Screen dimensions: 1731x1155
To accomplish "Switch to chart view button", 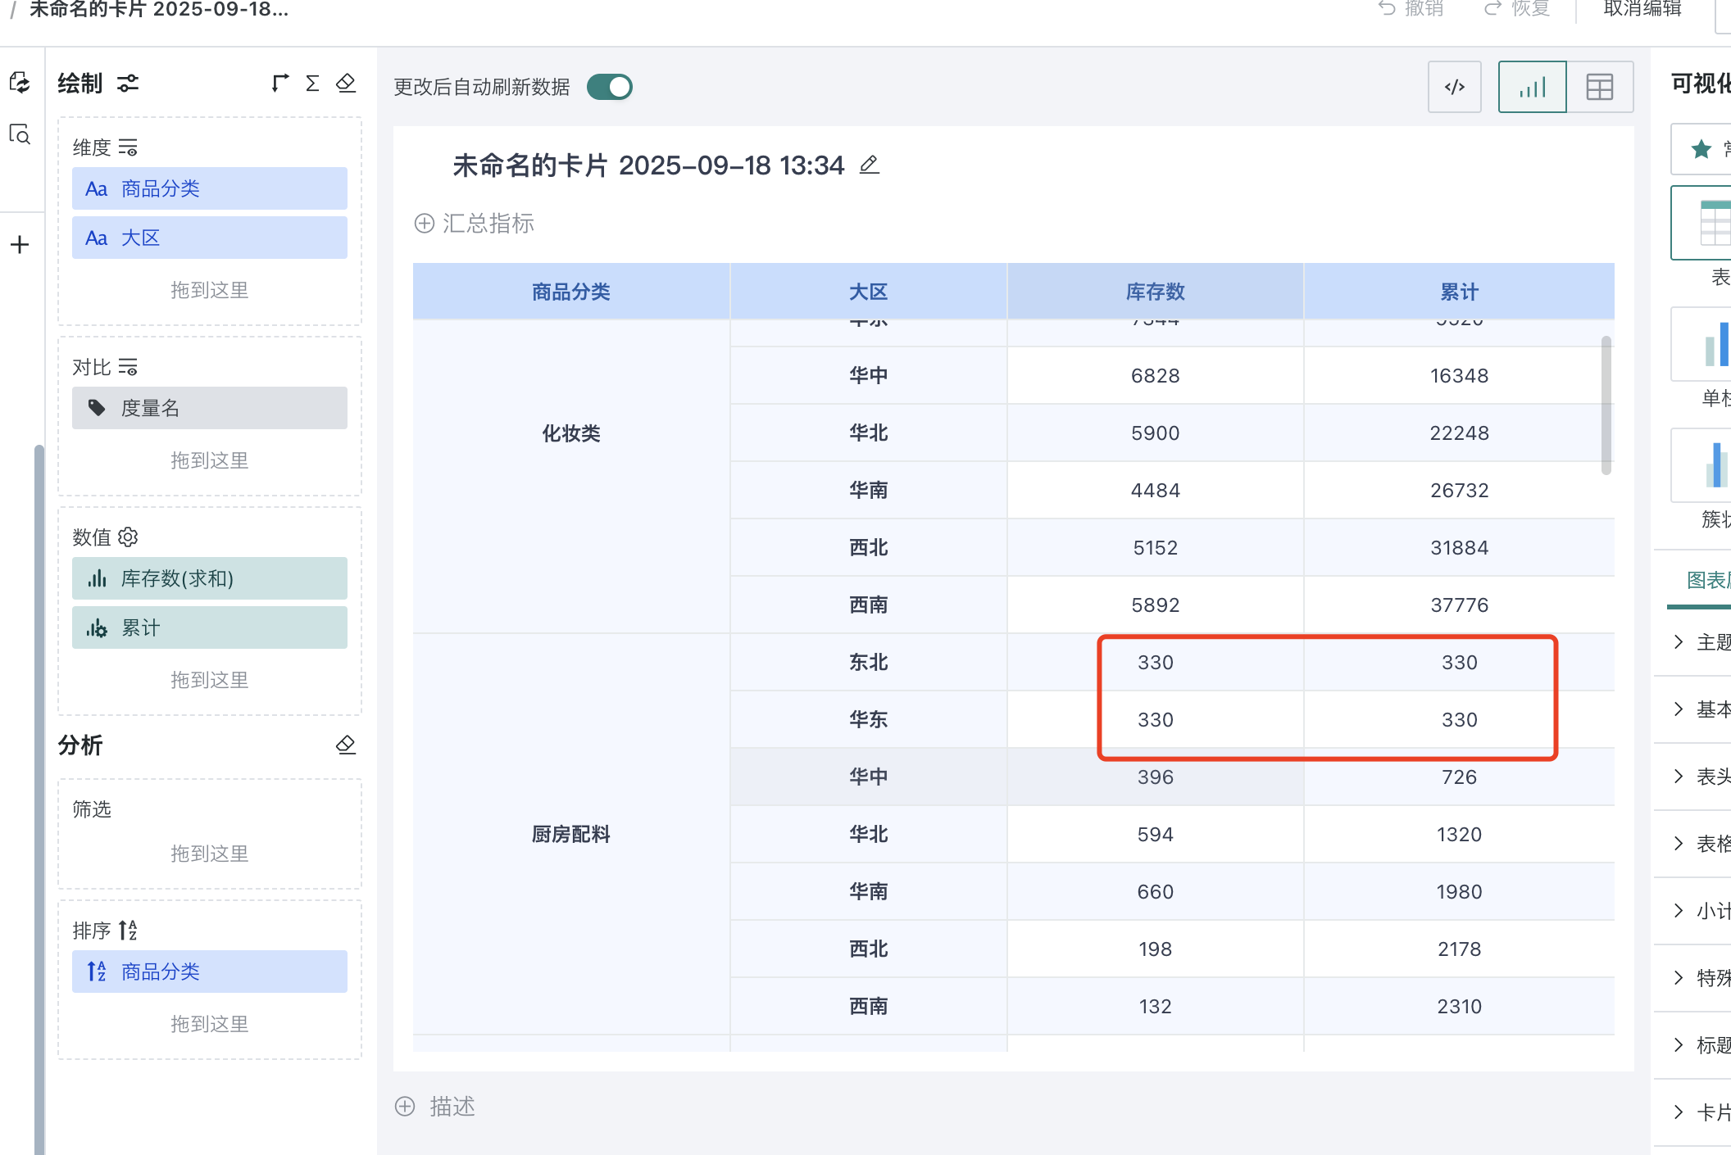I will pyautogui.click(x=1533, y=87).
